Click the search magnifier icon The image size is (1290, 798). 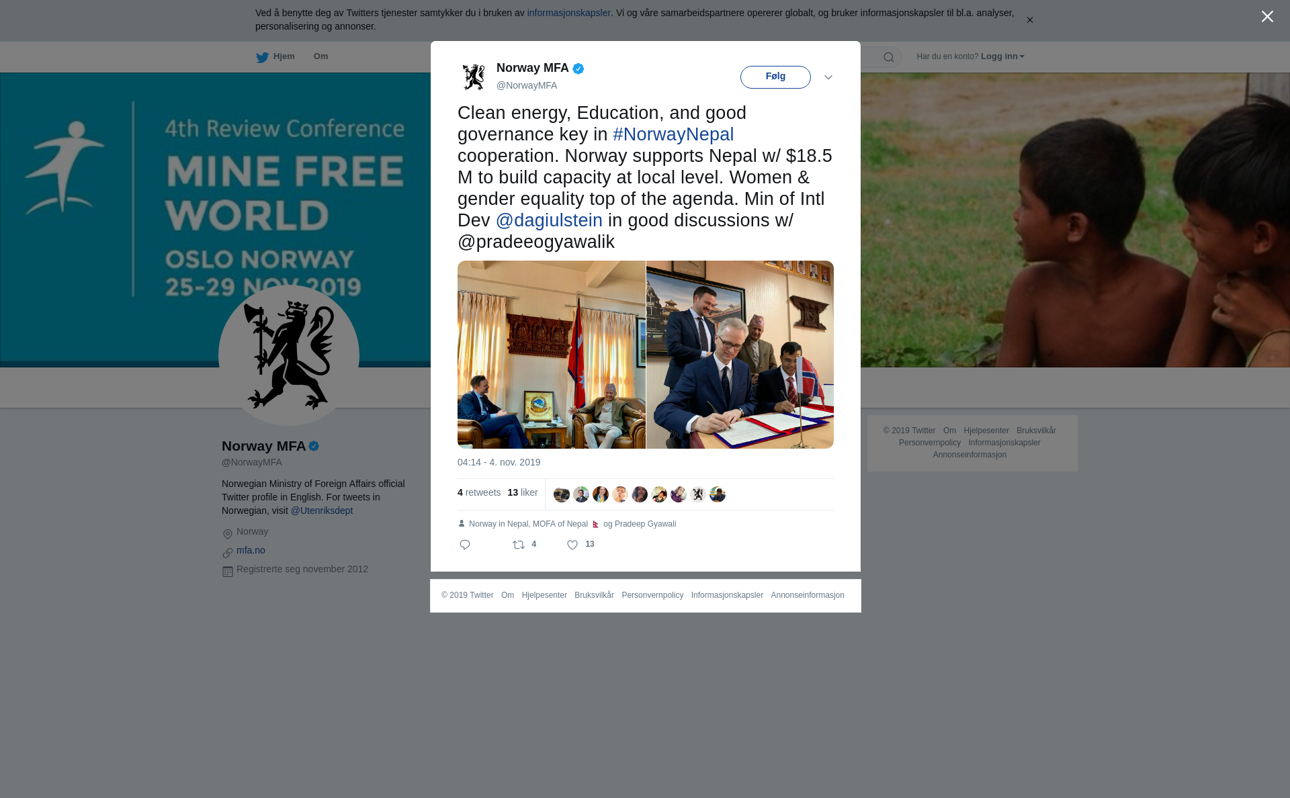tap(889, 57)
